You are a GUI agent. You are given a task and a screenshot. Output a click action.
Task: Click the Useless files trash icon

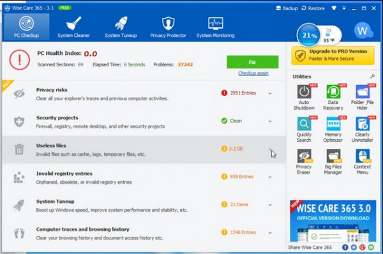[19, 149]
